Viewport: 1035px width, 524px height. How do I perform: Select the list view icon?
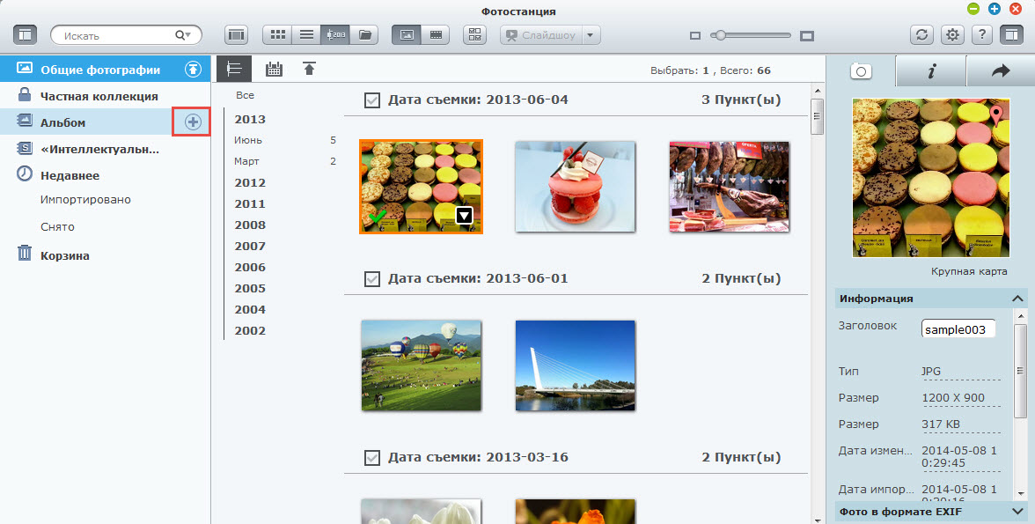[x=307, y=35]
